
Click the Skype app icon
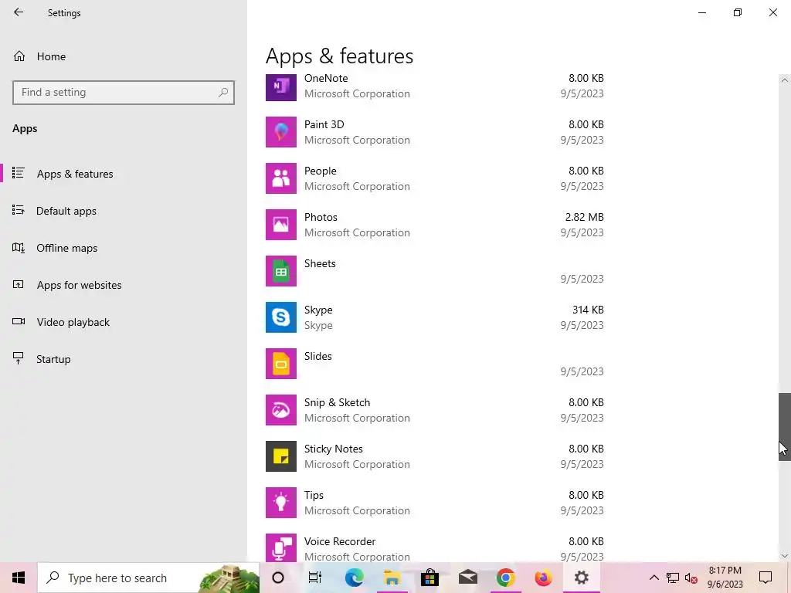pos(281,317)
